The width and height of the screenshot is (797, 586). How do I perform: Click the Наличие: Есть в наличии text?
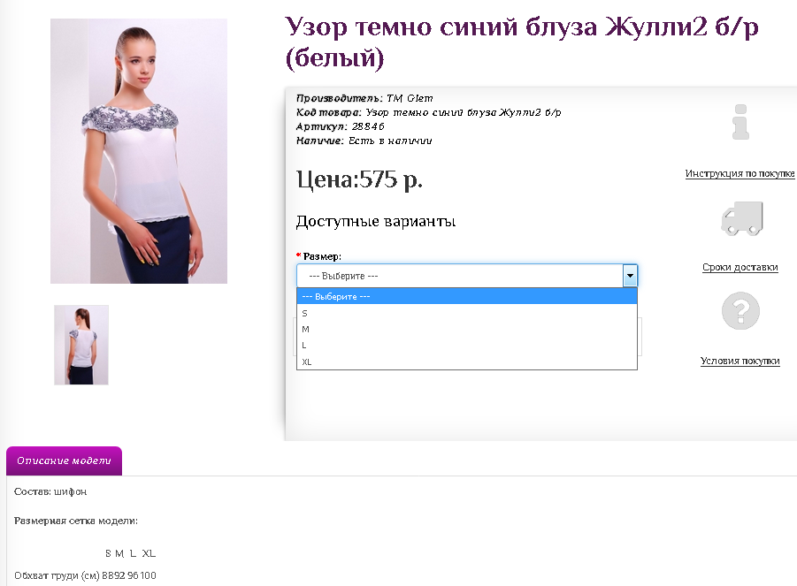click(x=364, y=141)
